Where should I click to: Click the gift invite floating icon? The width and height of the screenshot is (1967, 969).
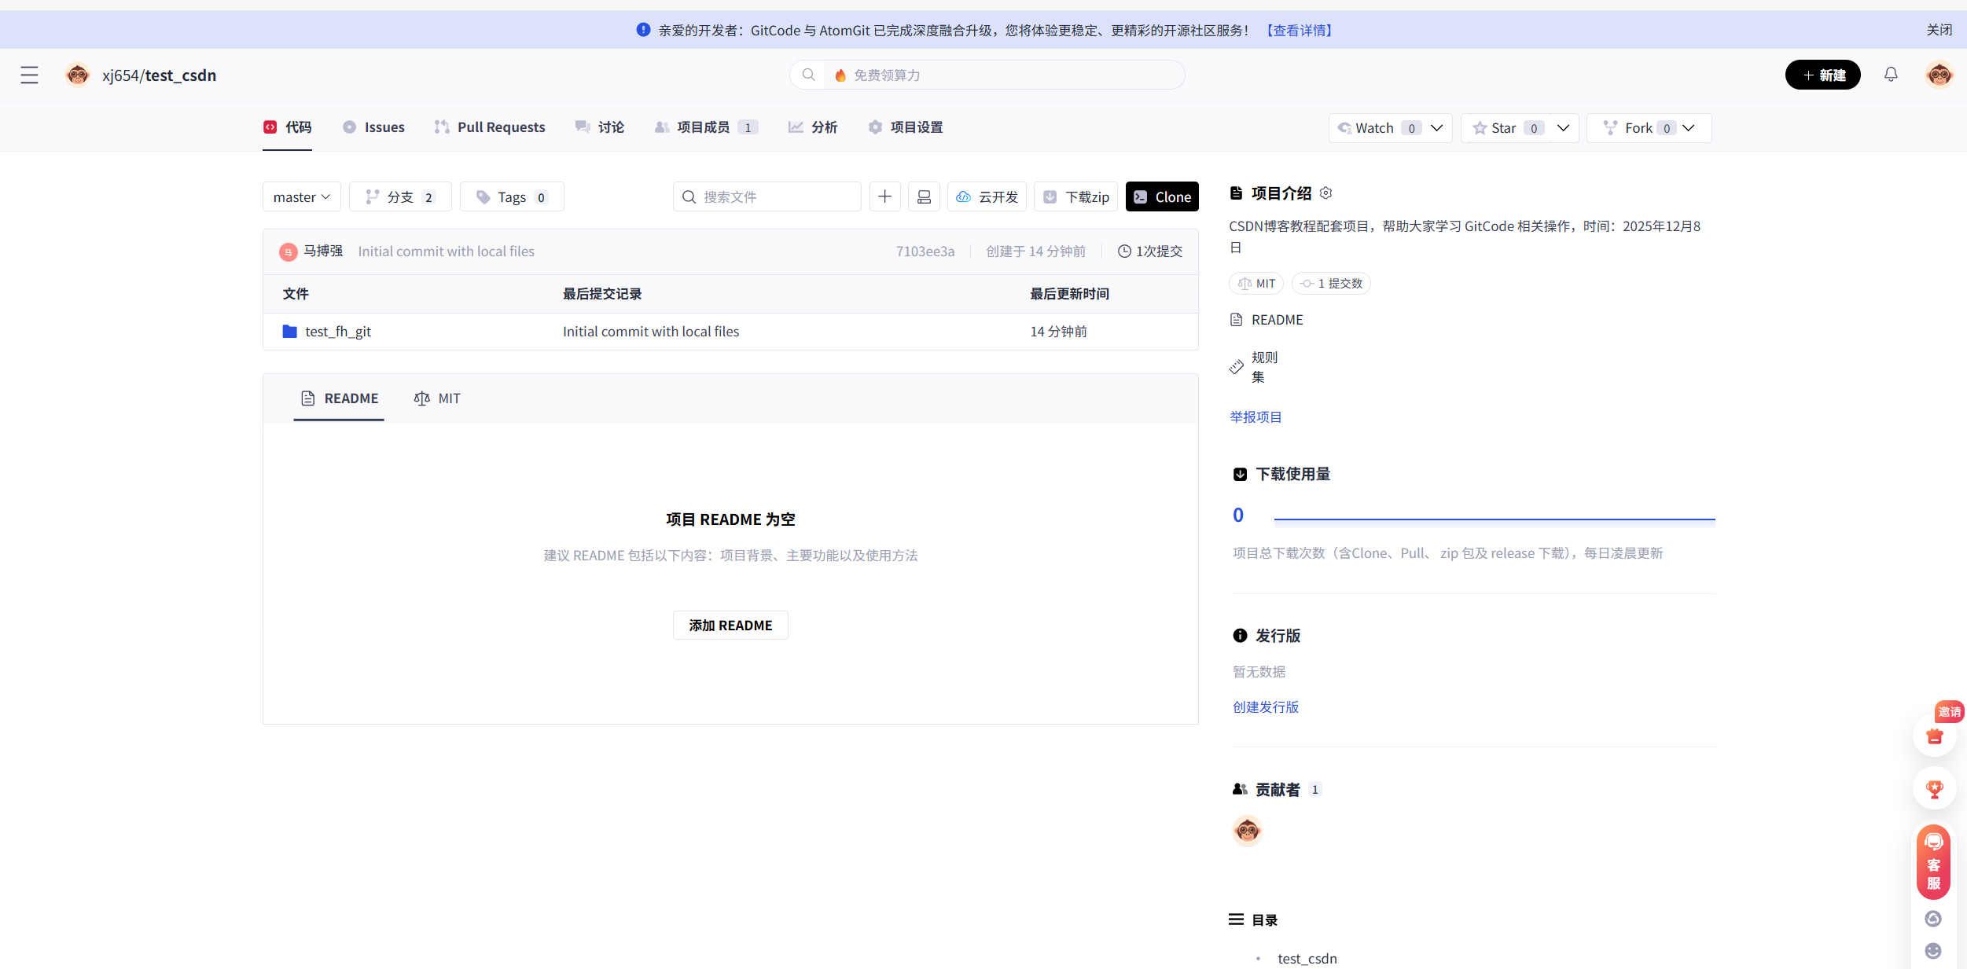[1935, 736]
